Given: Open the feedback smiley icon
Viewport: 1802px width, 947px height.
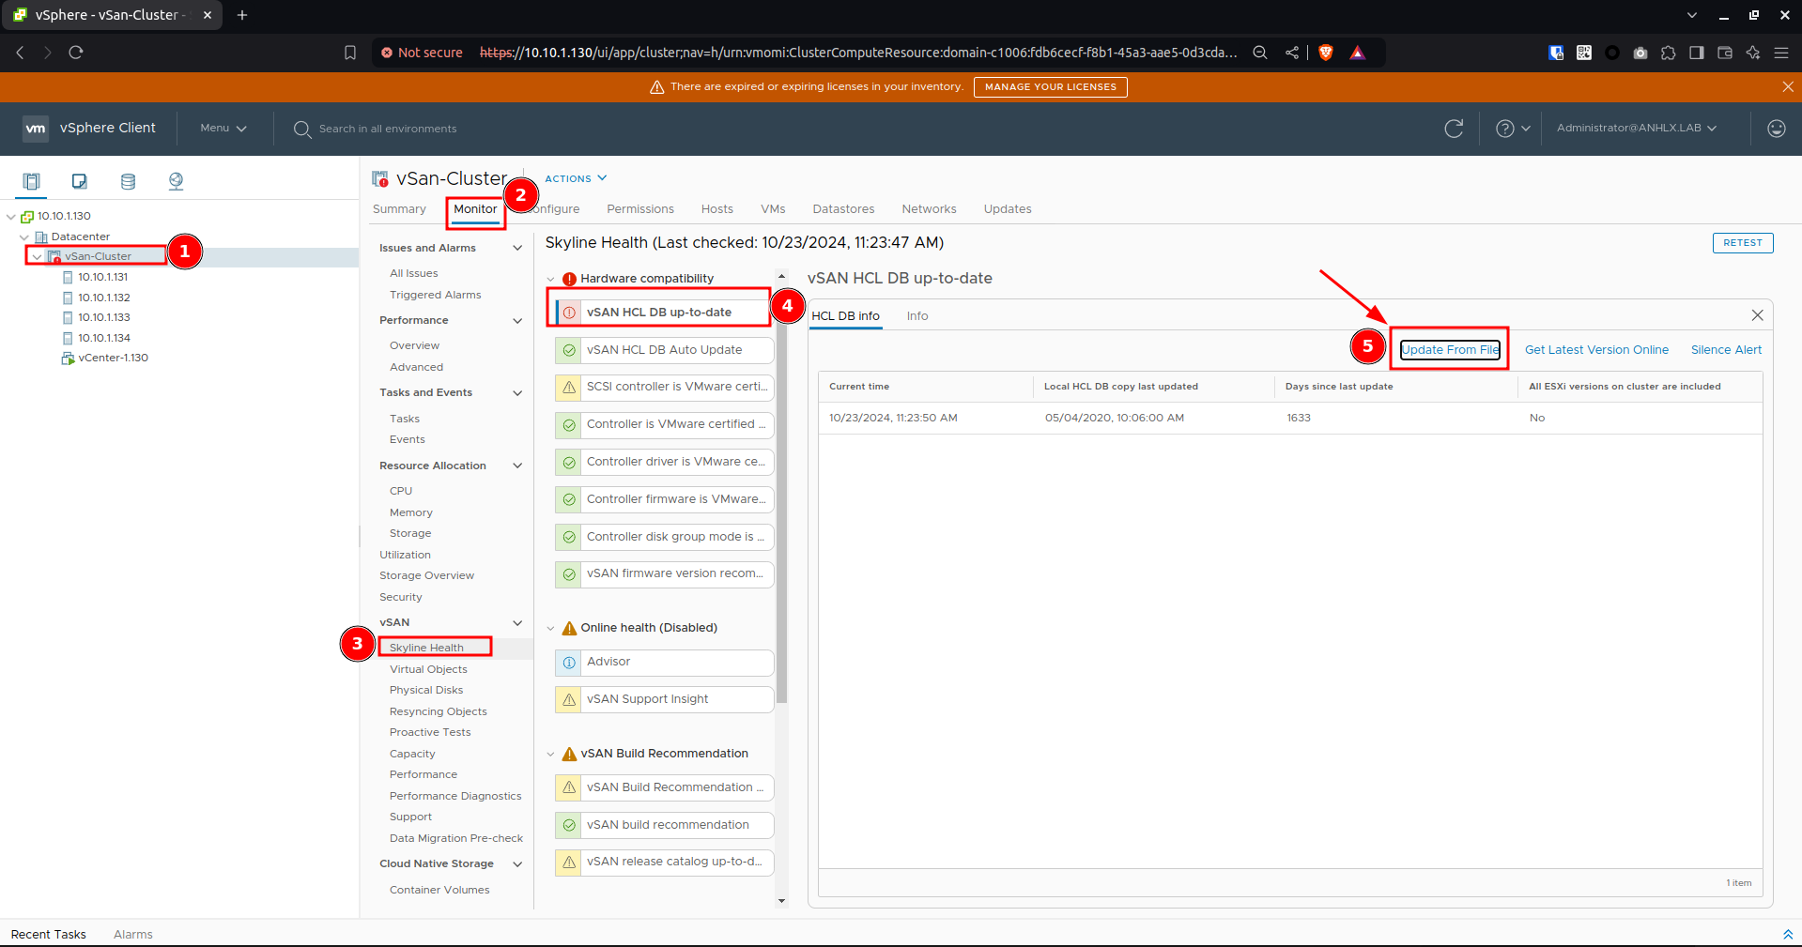Looking at the screenshot, I should [x=1776, y=129].
